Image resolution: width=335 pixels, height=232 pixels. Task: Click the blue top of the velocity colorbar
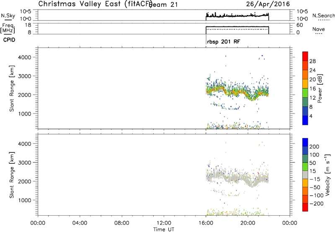pos(305,142)
